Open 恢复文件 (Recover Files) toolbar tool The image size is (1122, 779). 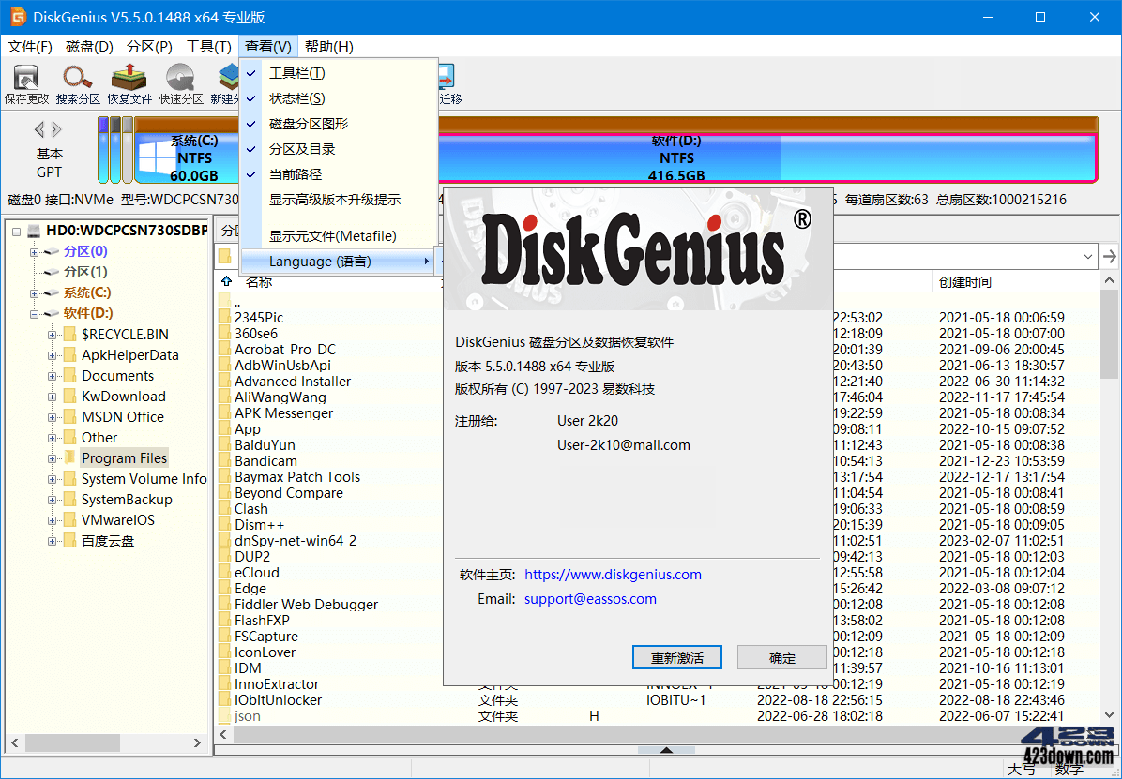(129, 76)
